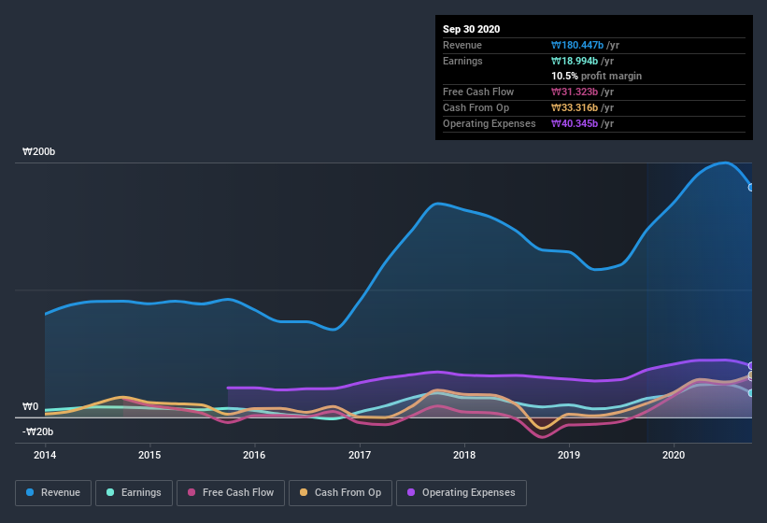767x523 pixels.
Task: Click the Operating Expenses tooltip label
Action: [490, 123]
